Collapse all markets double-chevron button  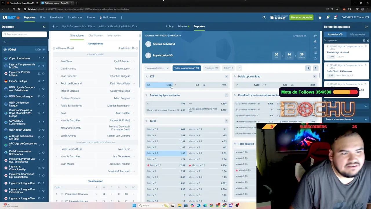point(315,68)
